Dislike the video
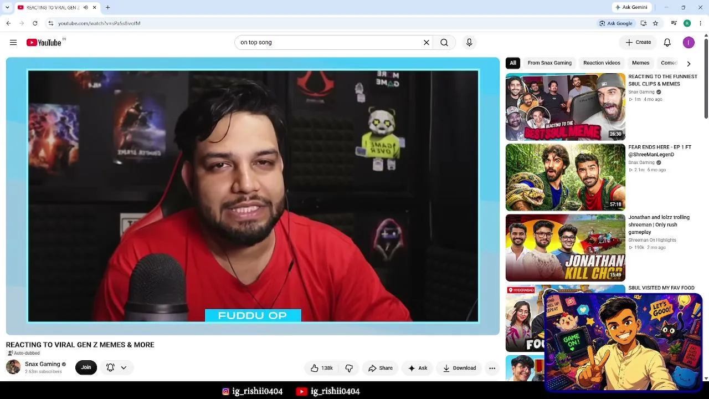This screenshot has height=399, width=709. 349,368
